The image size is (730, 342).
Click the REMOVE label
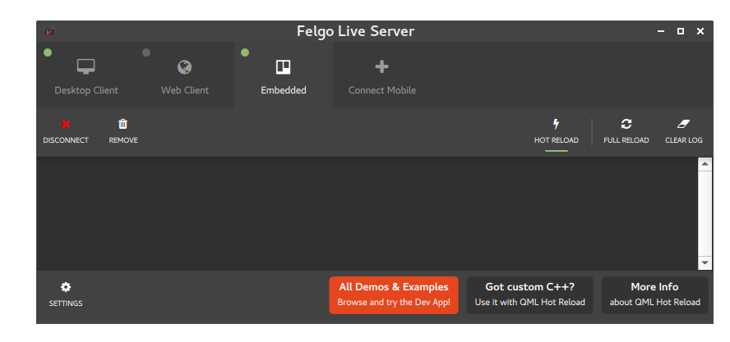click(x=123, y=140)
